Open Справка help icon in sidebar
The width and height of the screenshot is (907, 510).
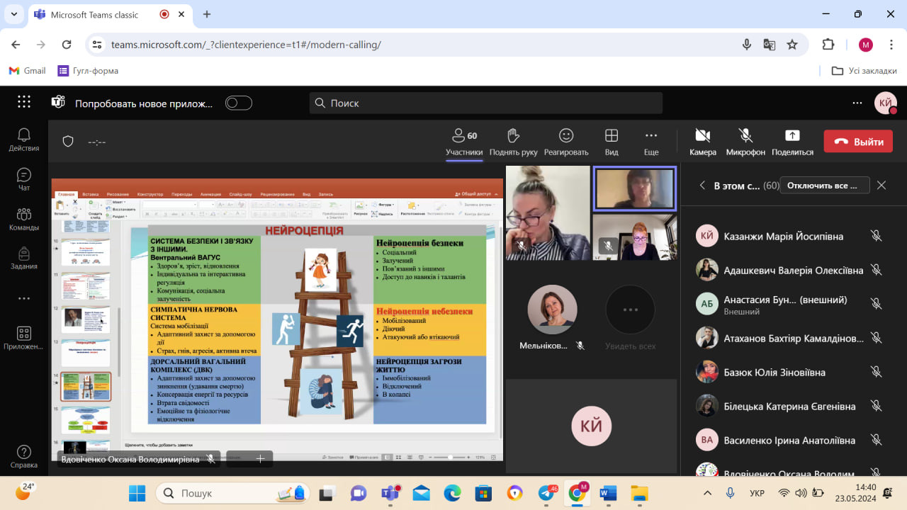(24, 457)
